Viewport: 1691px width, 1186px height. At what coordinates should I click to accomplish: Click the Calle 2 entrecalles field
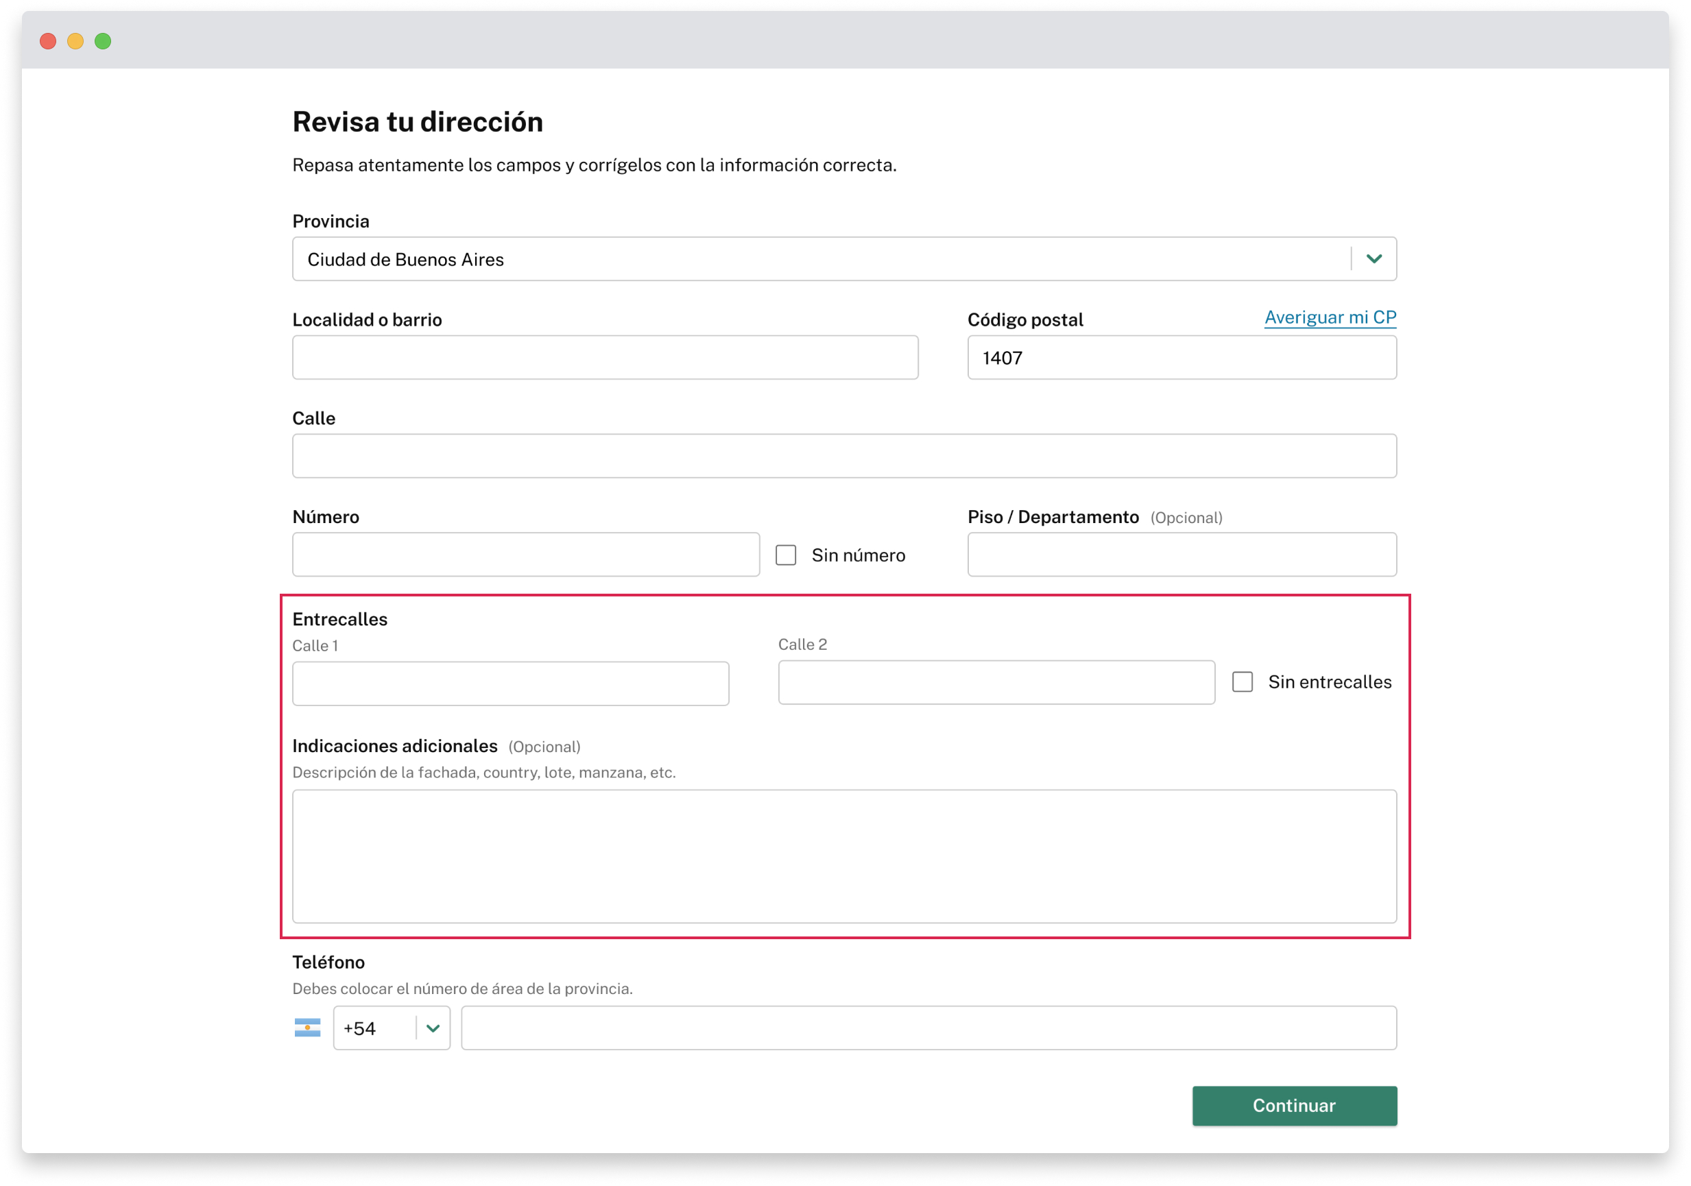pos(996,682)
